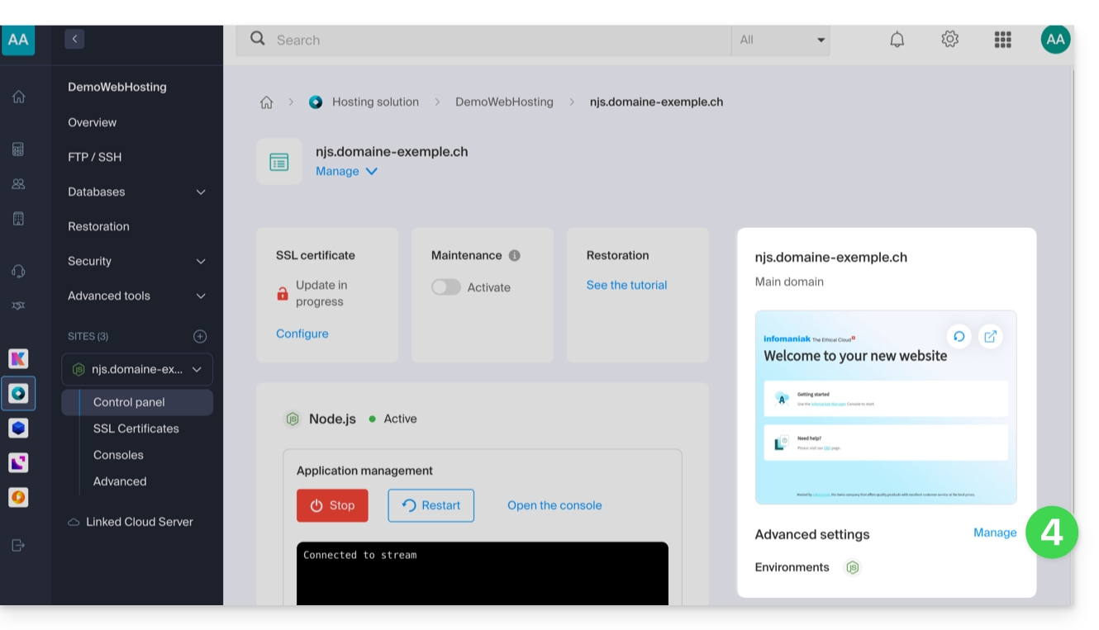Image resolution: width=1099 pixels, height=630 pixels.
Task: Open the Consoles section in the sidebar
Action: tap(118, 454)
